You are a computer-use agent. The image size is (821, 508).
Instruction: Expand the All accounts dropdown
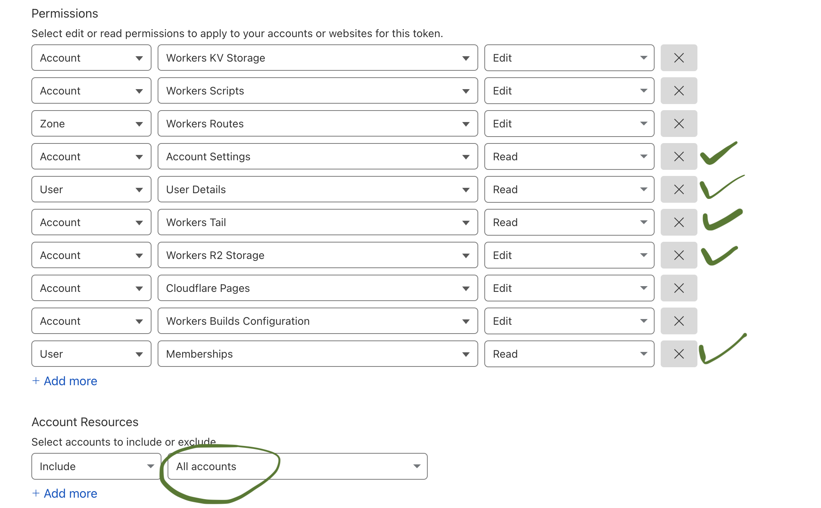point(297,466)
